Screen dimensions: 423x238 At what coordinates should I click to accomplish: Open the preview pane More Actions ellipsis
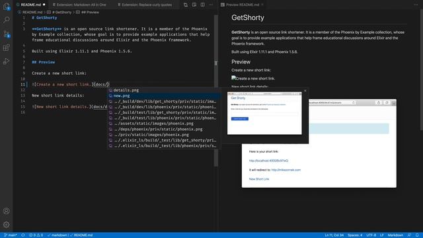[416, 5]
